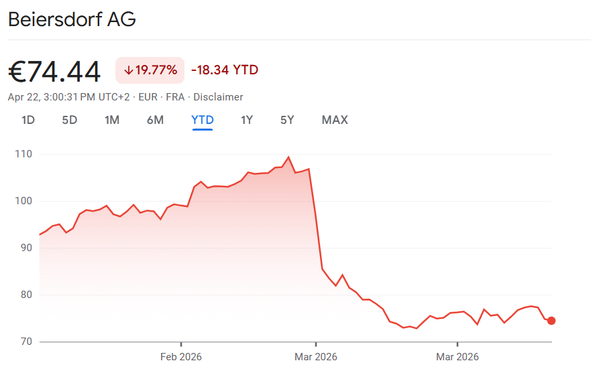The height and width of the screenshot is (371, 591).
Task: Click the FRA exchange label
Action: pos(175,97)
